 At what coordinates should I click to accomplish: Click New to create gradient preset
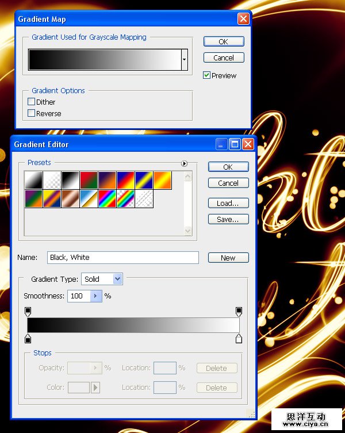[x=228, y=258]
